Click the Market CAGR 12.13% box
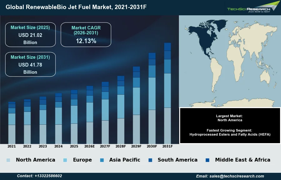Screen dimensions: 281x180 (86, 35)
